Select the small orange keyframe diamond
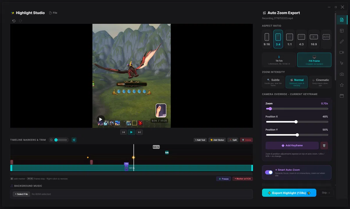350x209 pixels. tap(88, 158)
